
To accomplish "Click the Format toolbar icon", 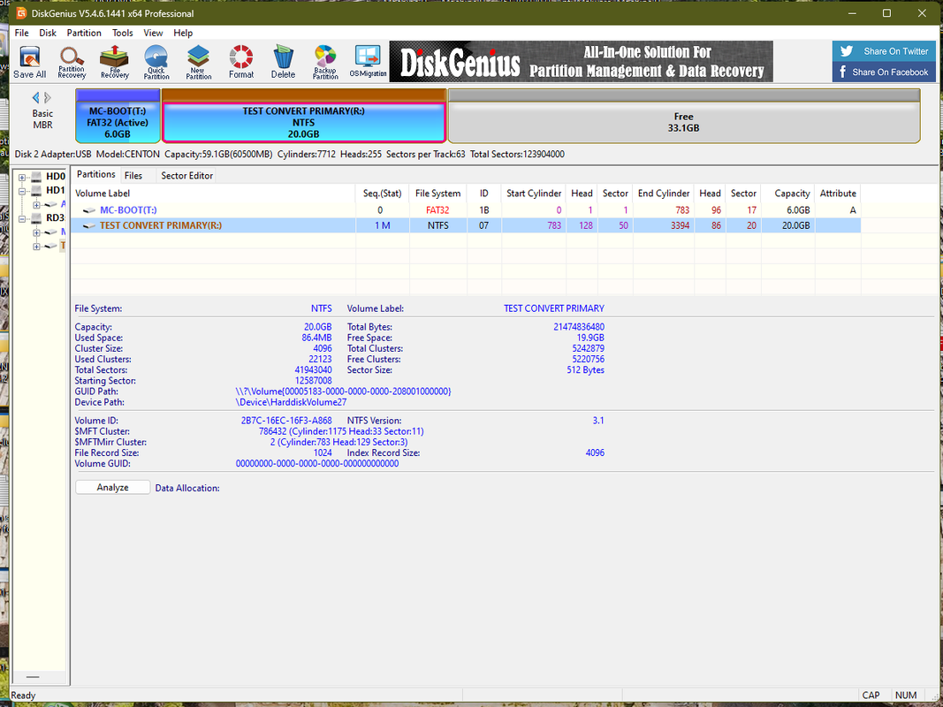I will pos(241,62).
